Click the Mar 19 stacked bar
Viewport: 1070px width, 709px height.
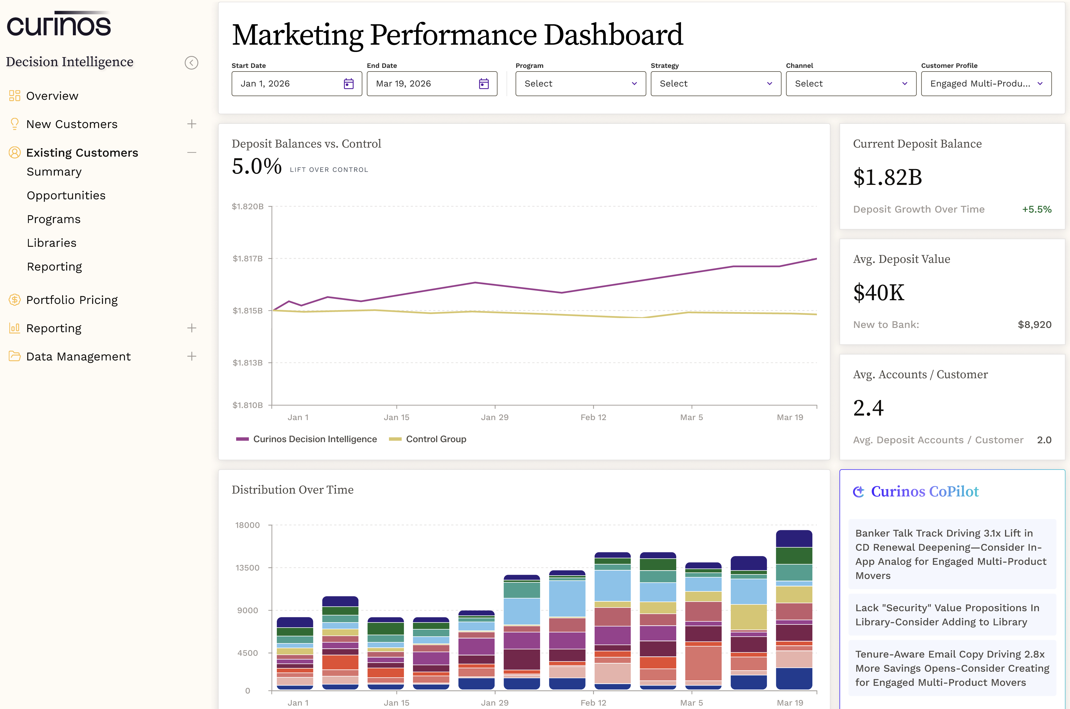click(794, 610)
